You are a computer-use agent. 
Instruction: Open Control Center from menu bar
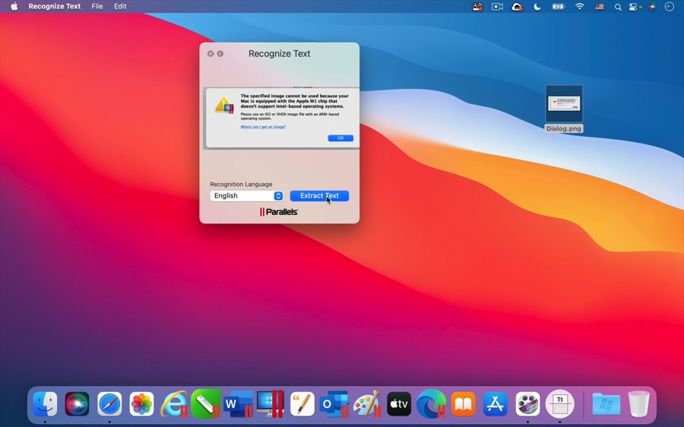click(634, 7)
